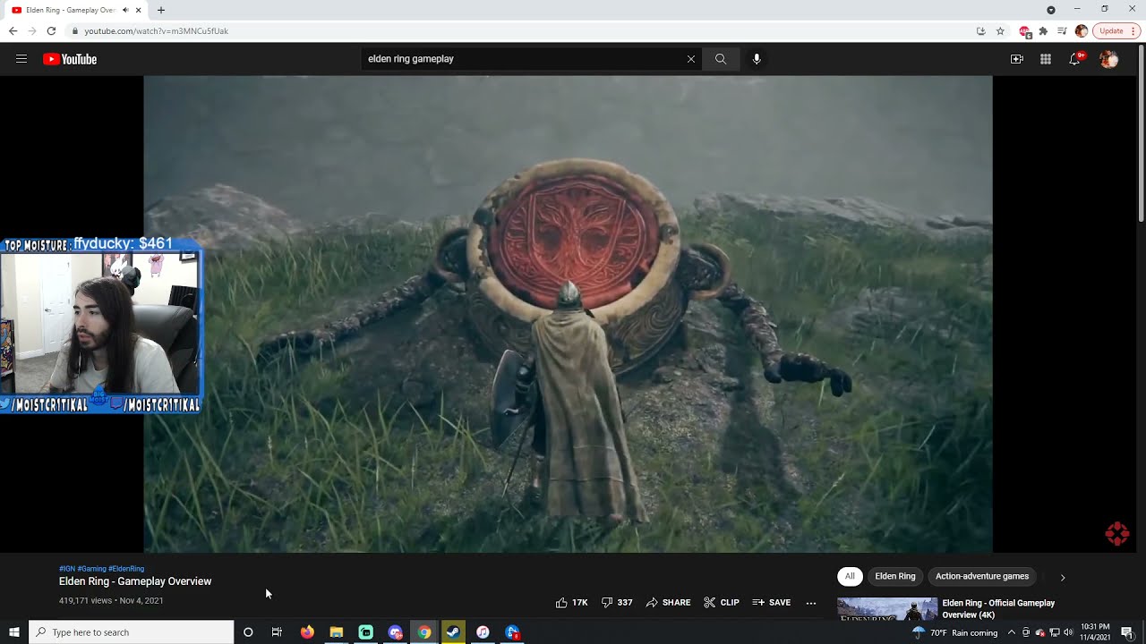Show more filter chips with right chevron
Image resolution: width=1146 pixels, height=644 pixels.
pos(1063,577)
